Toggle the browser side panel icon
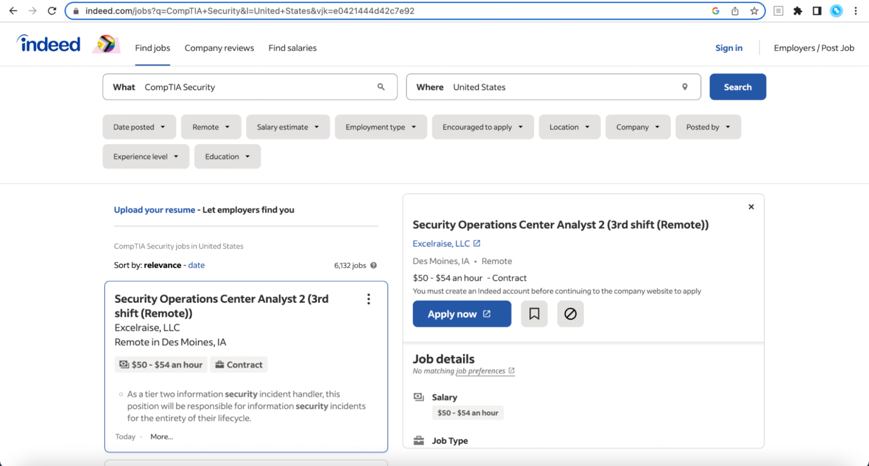Image resolution: width=869 pixels, height=466 pixels. (x=817, y=11)
